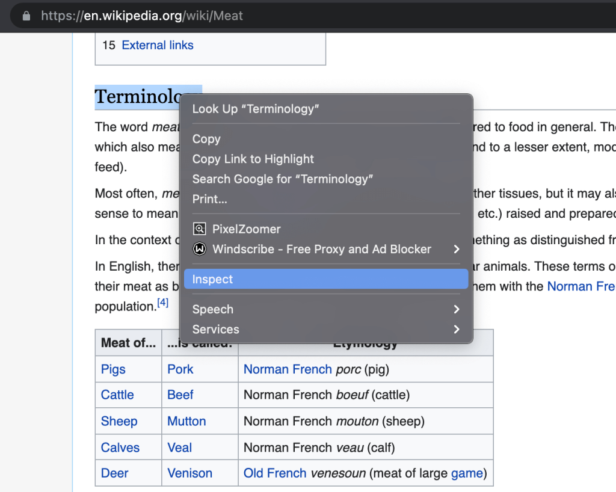Click the word "population." in paragraph
616x492 pixels.
[126, 307]
